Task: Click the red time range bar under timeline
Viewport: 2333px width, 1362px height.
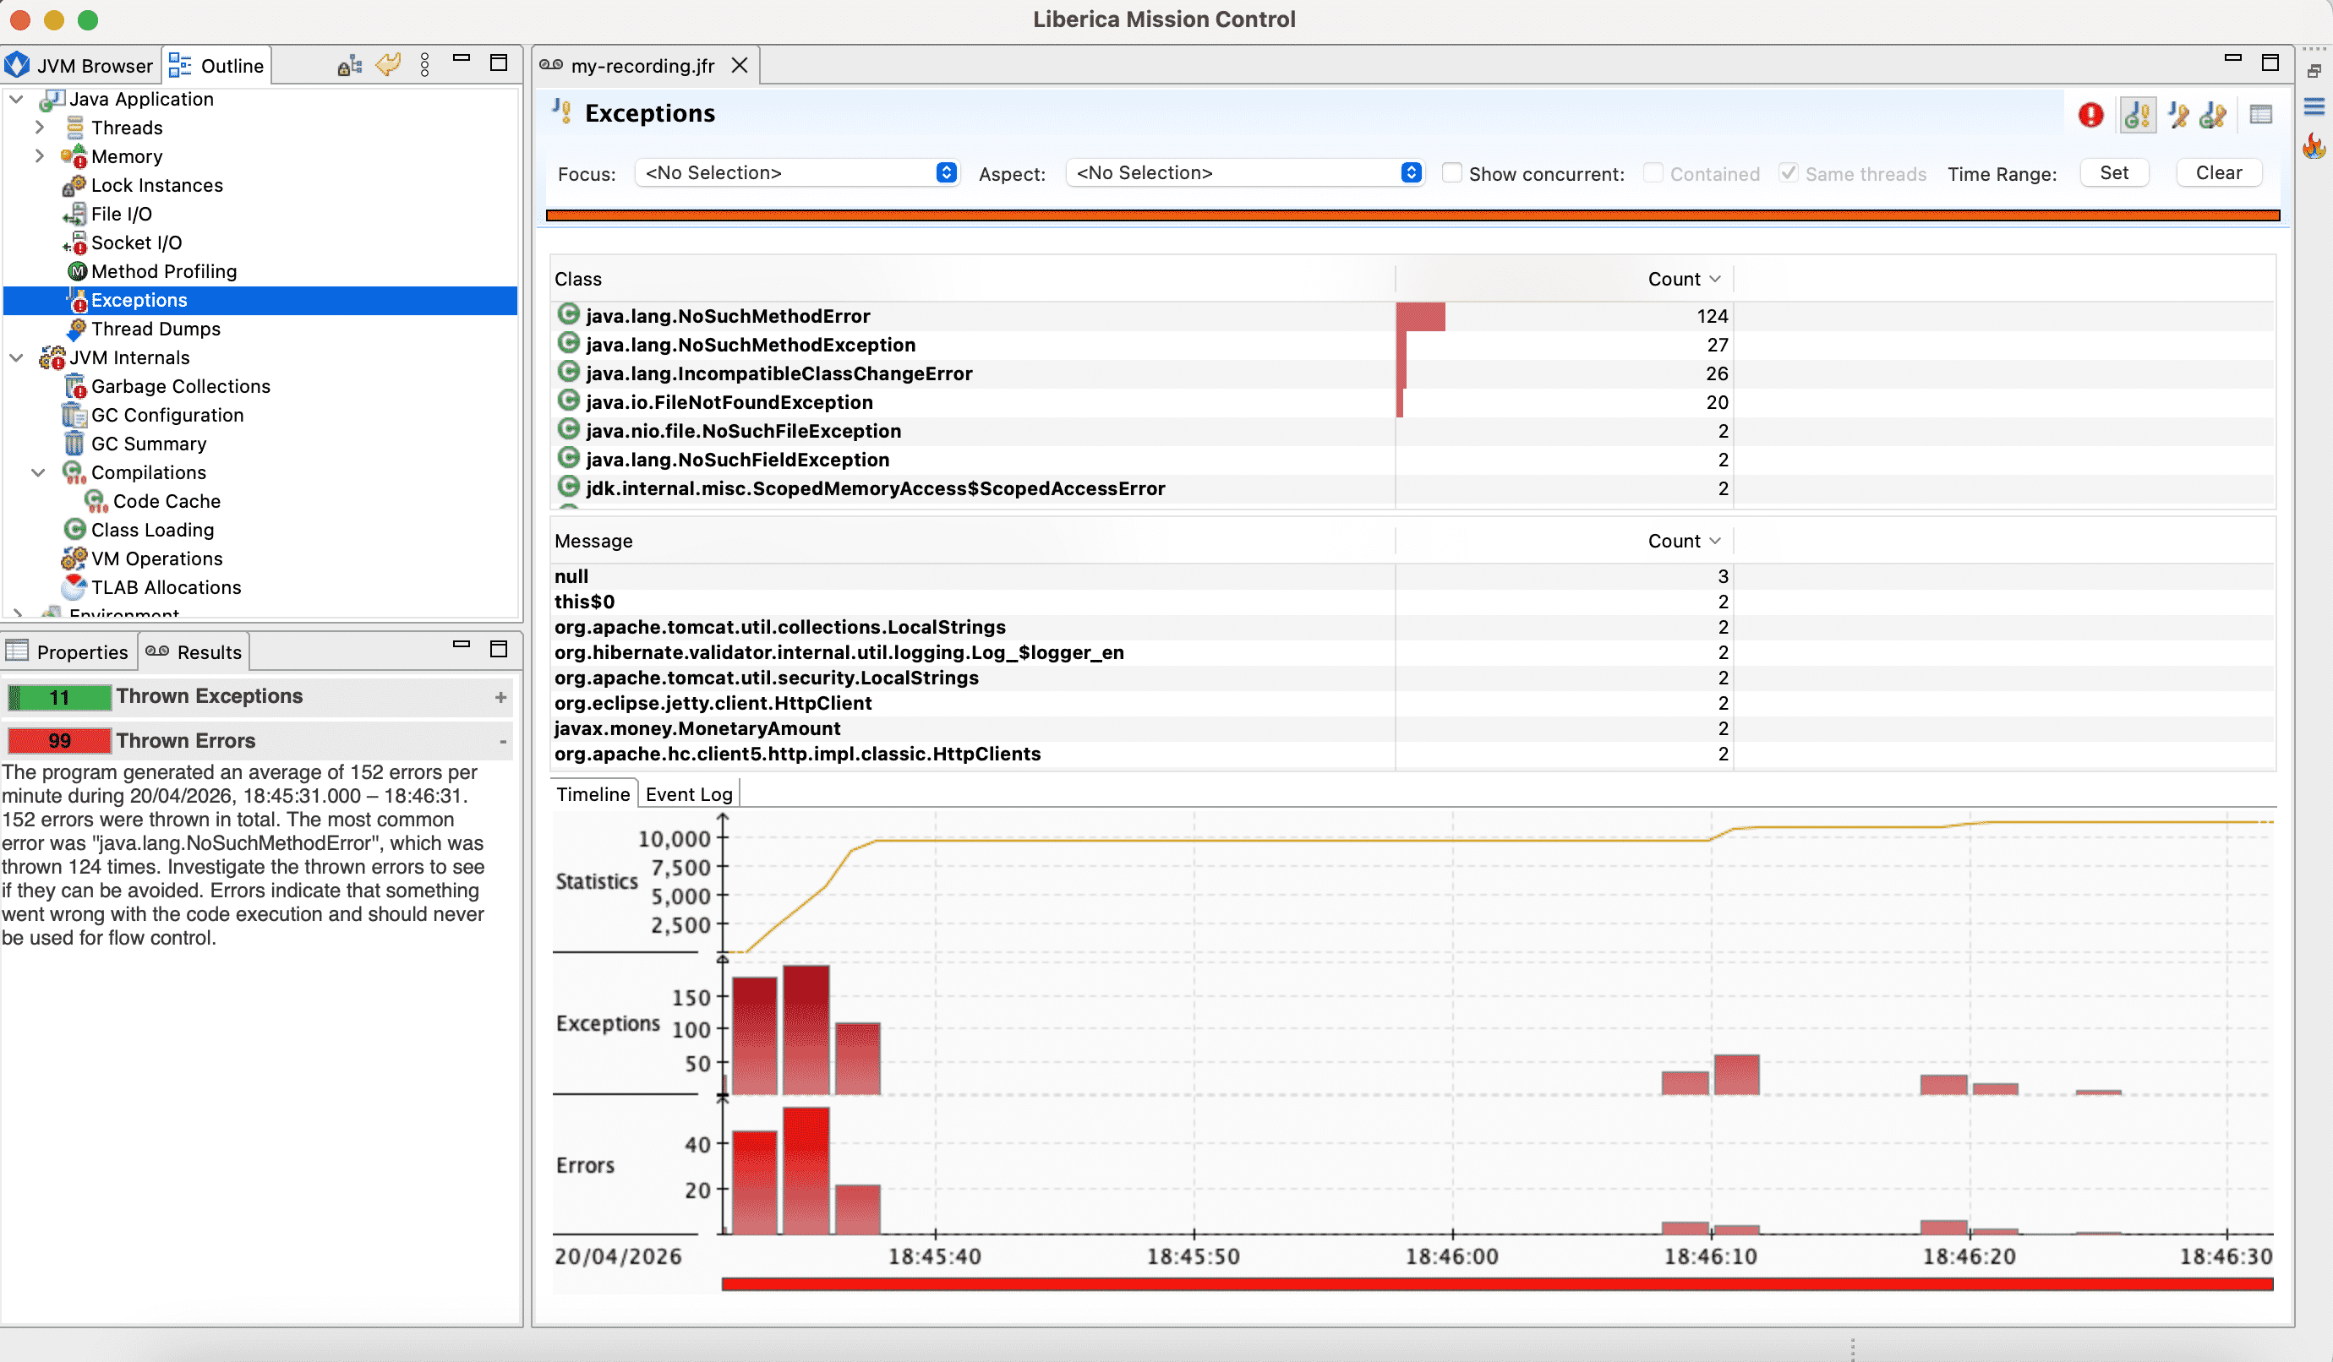Action: pyautogui.click(x=1497, y=1284)
